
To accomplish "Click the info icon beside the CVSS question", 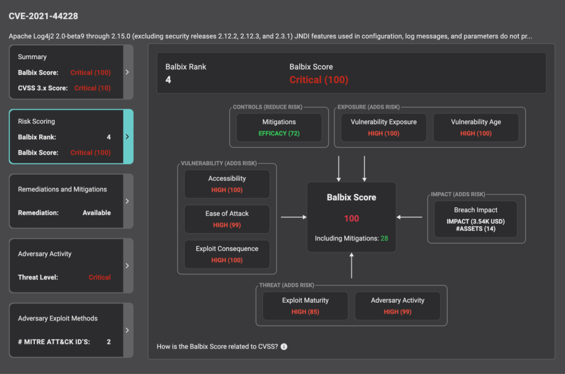I will tap(284, 346).
